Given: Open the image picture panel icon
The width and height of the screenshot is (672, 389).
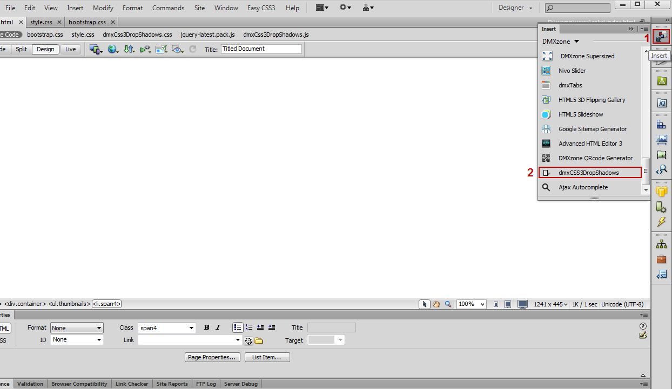Looking at the screenshot, I should click(x=661, y=139).
